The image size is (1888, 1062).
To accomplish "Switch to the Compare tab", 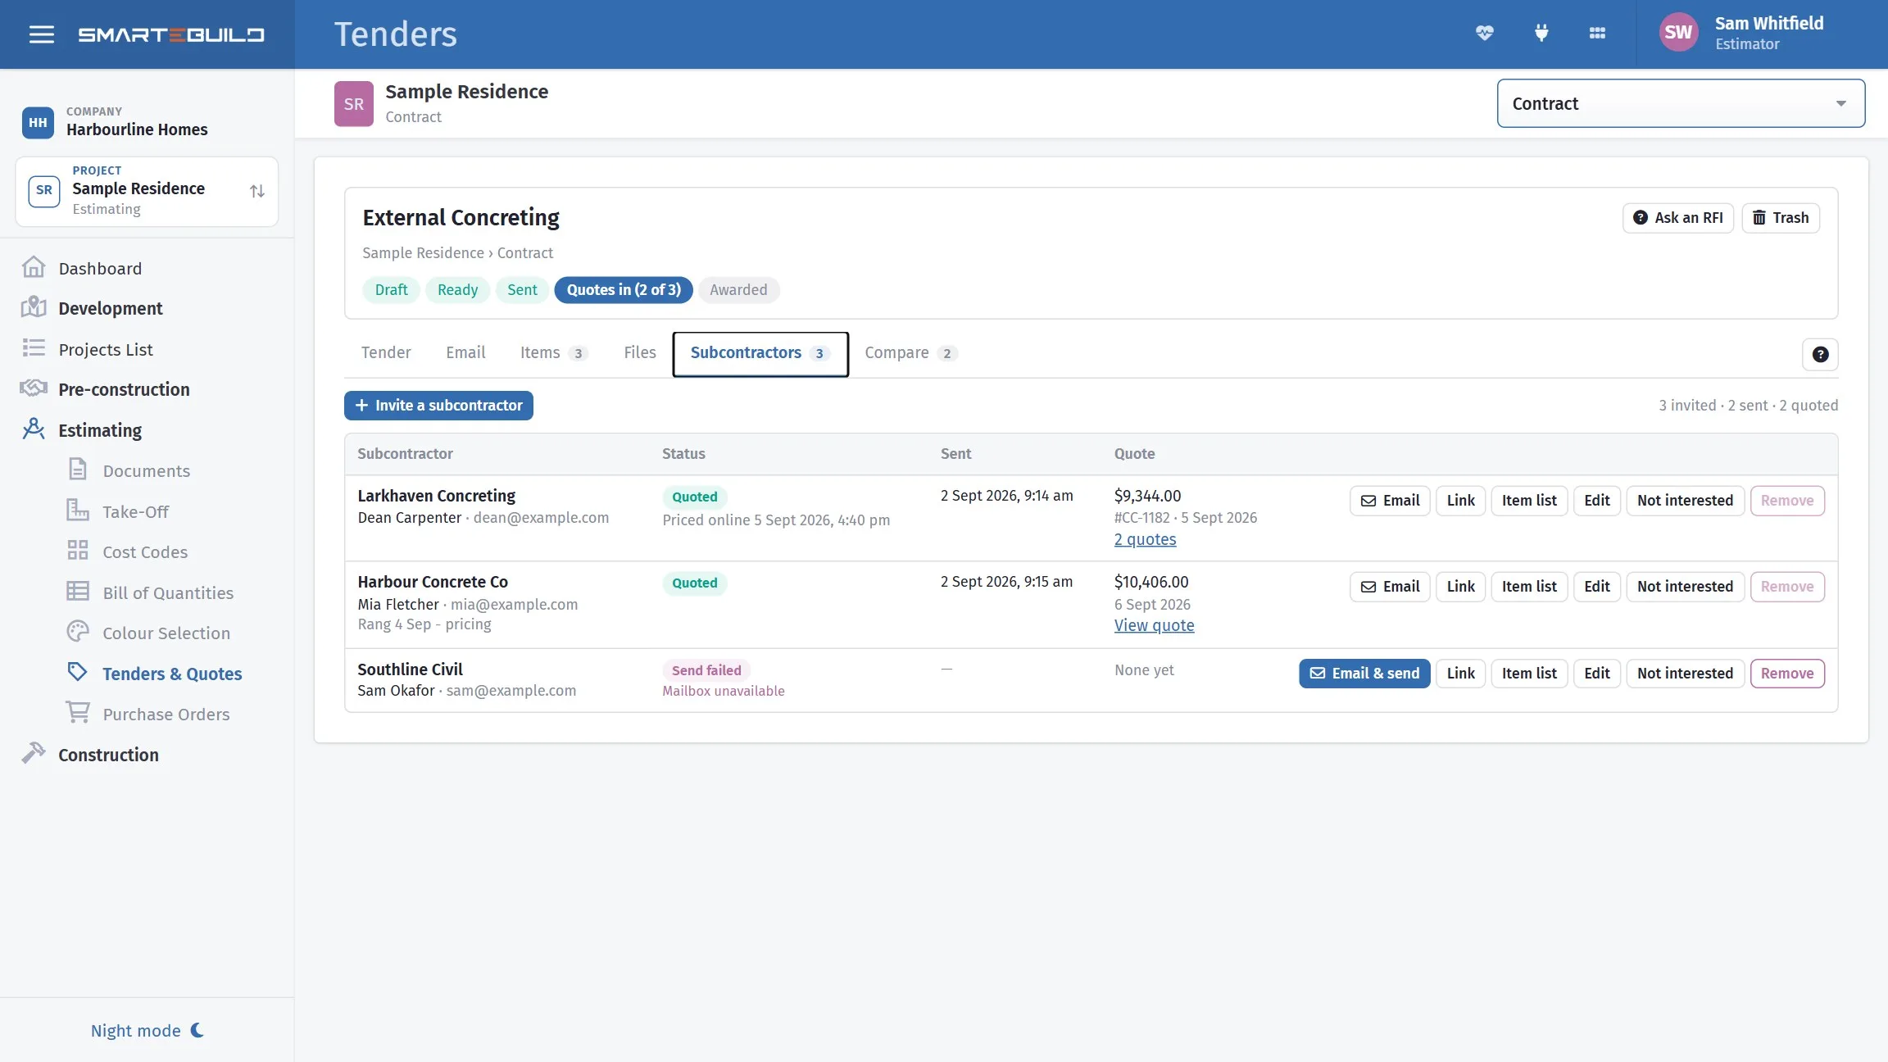I will click(910, 352).
